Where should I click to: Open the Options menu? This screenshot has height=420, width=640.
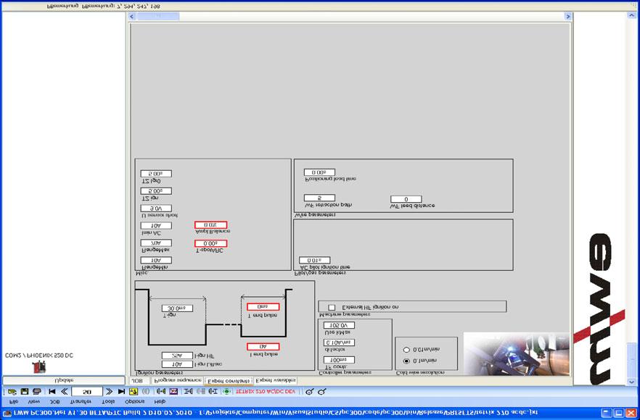[134, 402]
